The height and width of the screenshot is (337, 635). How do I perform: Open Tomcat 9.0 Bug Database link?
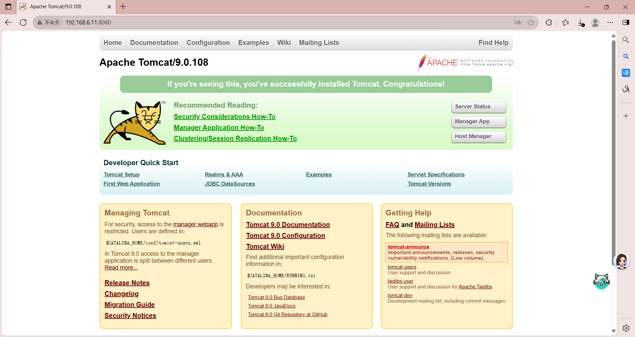click(276, 297)
